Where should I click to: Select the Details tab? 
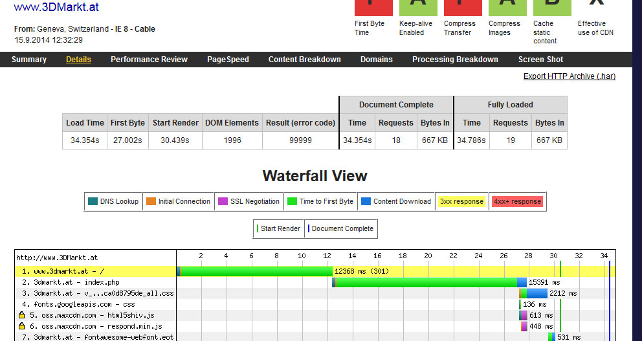tap(78, 60)
